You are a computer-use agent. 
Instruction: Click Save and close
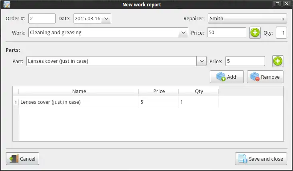[x=261, y=159]
